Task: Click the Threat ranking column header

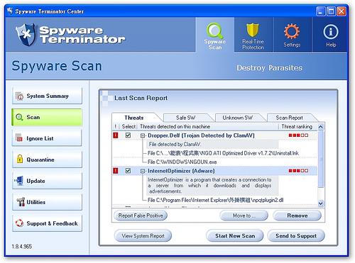Action: (x=297, y=127)
